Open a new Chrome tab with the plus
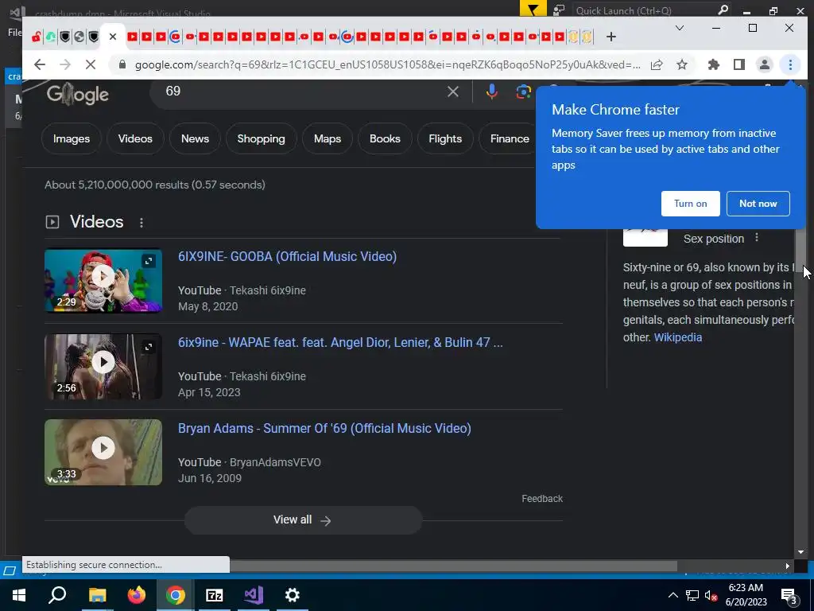 tap(611, 37)
